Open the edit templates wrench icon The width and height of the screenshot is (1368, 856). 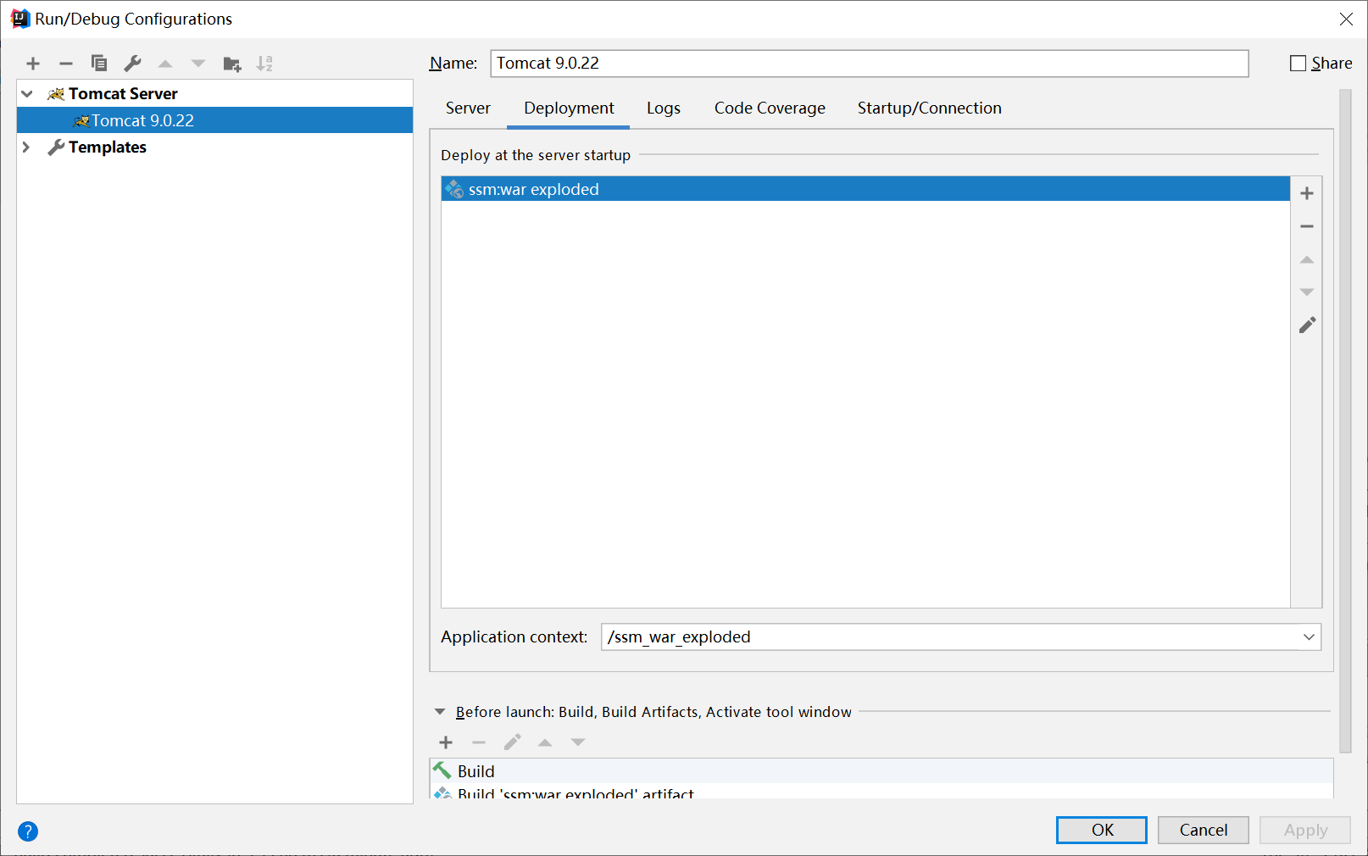click(132, 64)
